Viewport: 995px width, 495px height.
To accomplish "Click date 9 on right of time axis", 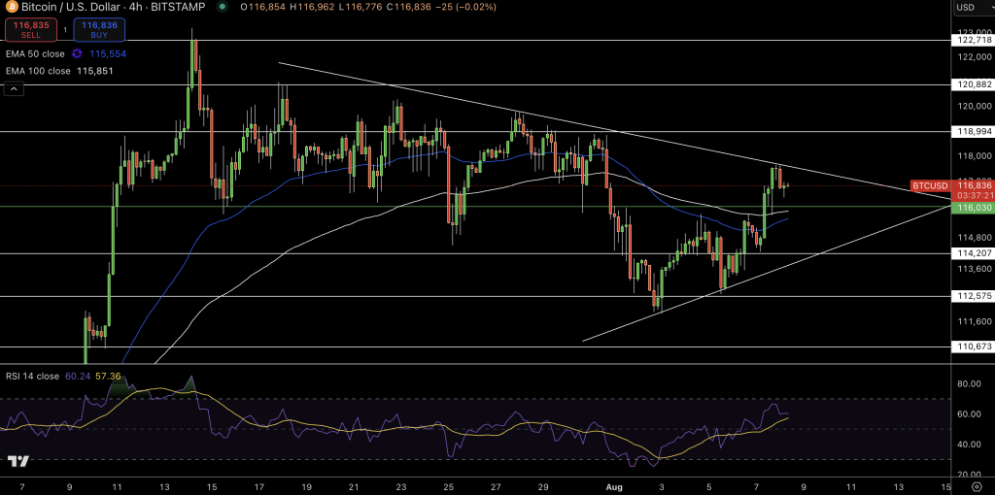I will click(x=803, y=487).
